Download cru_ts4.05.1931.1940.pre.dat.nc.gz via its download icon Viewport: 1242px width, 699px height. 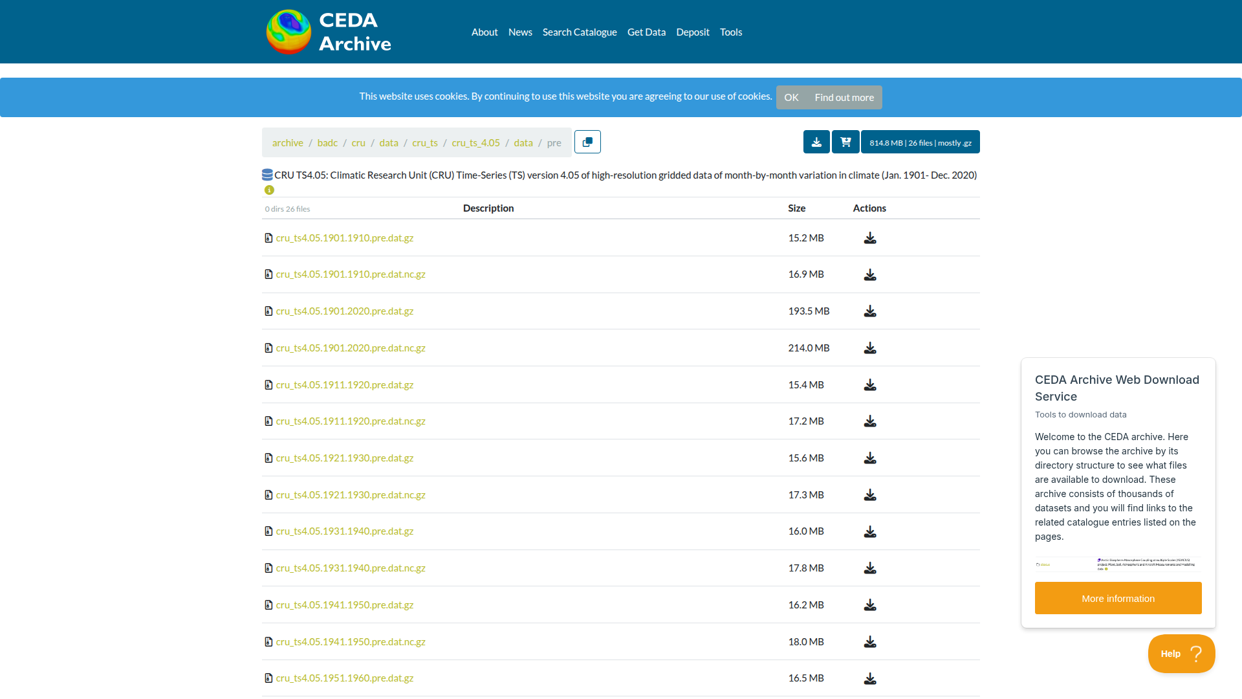point(870,568)
